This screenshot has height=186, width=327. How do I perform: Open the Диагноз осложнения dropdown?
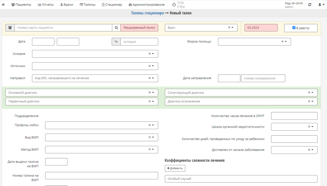312,101
